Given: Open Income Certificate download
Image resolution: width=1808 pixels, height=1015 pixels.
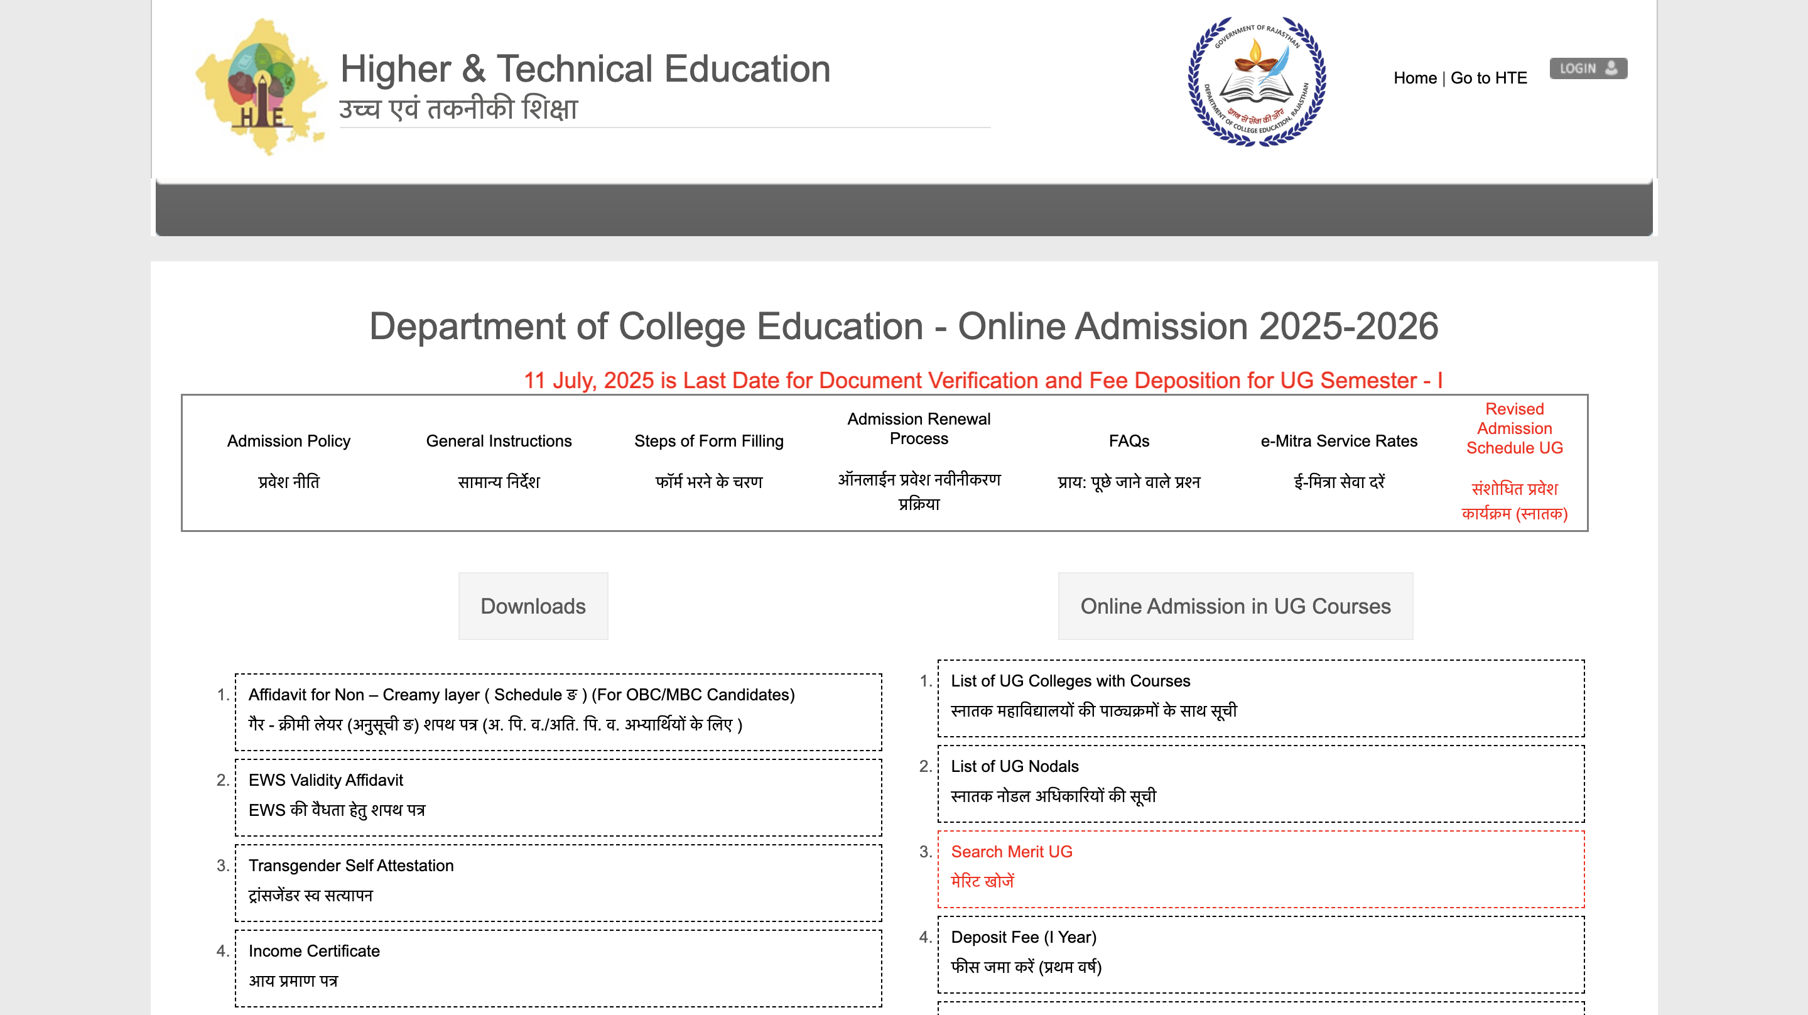Looking at the screenshot, I should pyautogui.click(x=559, y=968).
